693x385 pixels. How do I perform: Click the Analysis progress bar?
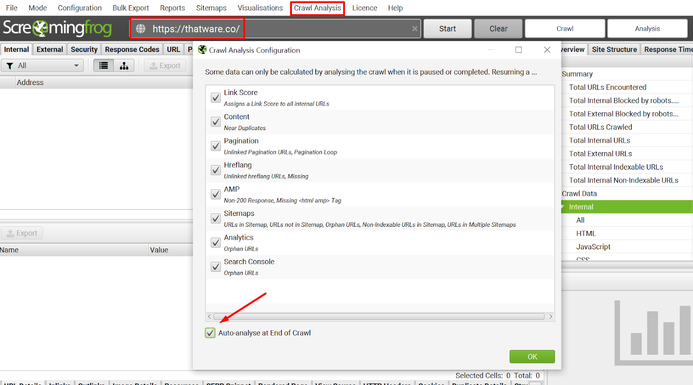(648, 29)
